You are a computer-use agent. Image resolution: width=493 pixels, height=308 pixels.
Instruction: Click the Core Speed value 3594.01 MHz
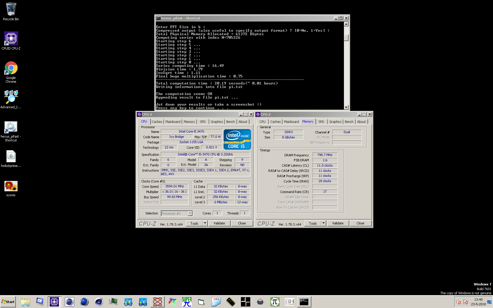[x=175, y=187]
